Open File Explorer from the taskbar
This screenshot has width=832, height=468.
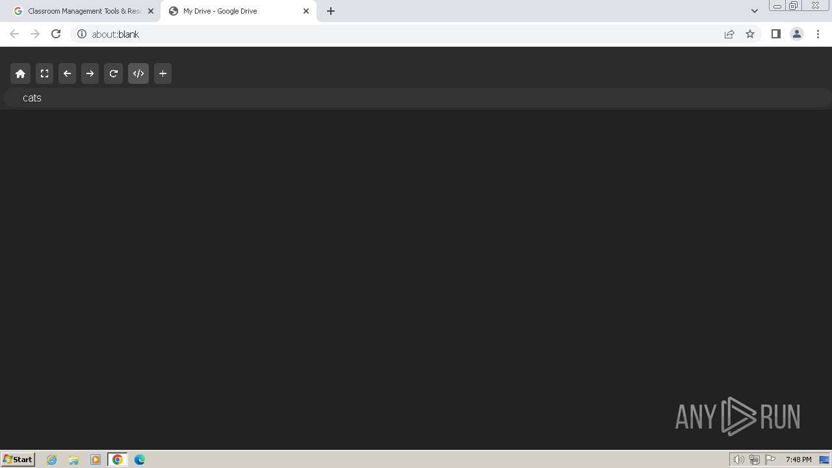tap(73, 460)
